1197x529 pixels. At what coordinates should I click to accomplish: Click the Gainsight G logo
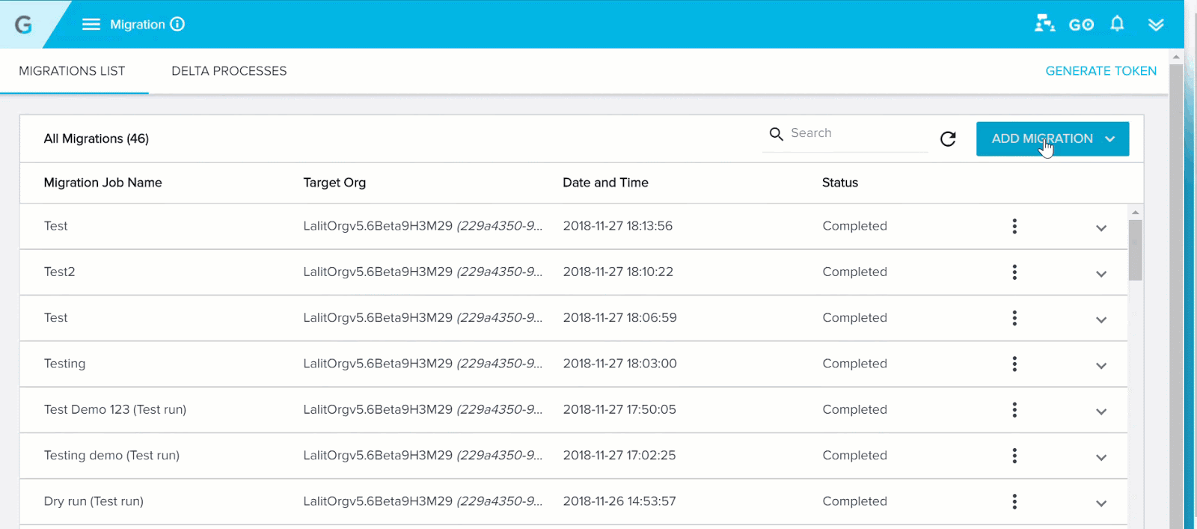(23, 25)
